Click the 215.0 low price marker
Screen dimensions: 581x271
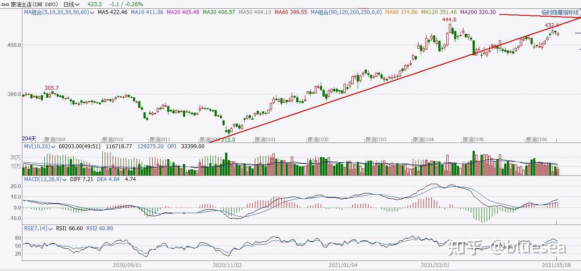point(228,139)
